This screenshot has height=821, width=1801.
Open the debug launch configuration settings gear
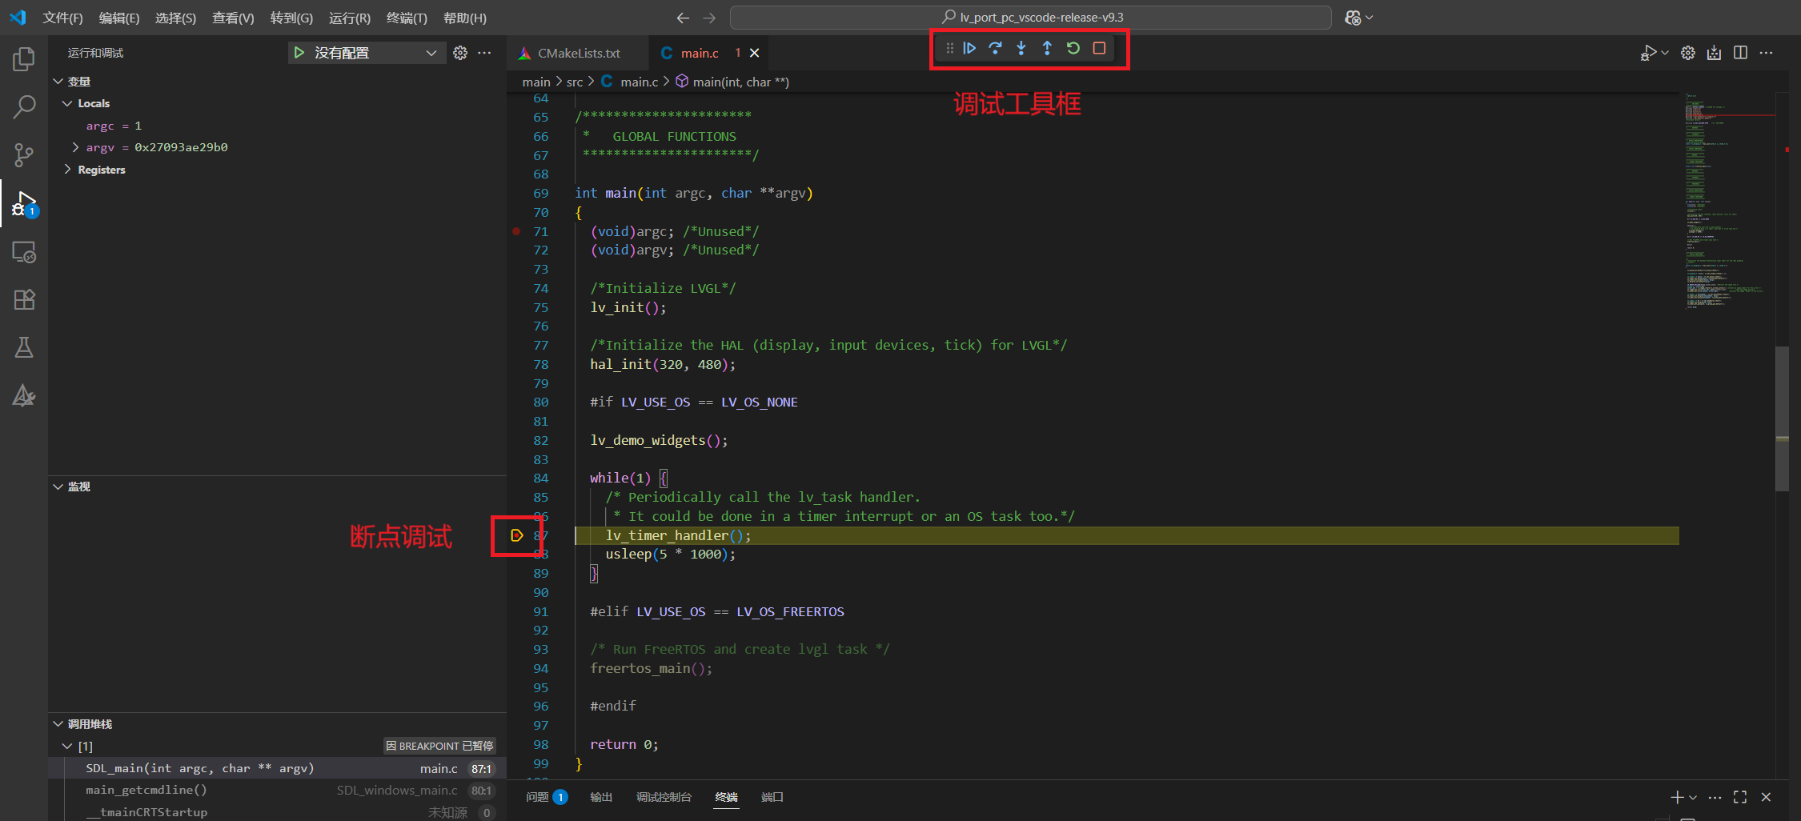tap(459, 53)
